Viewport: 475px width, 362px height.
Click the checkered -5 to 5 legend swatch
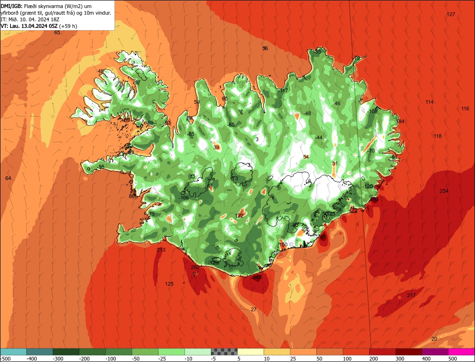[x=224, y=352]
